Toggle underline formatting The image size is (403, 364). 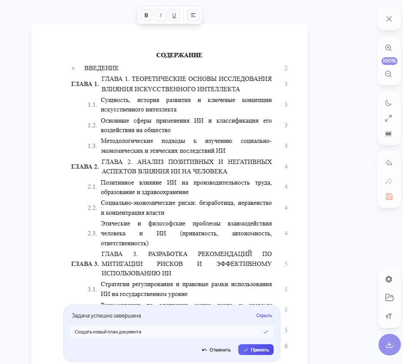click(x=174, y=15)
